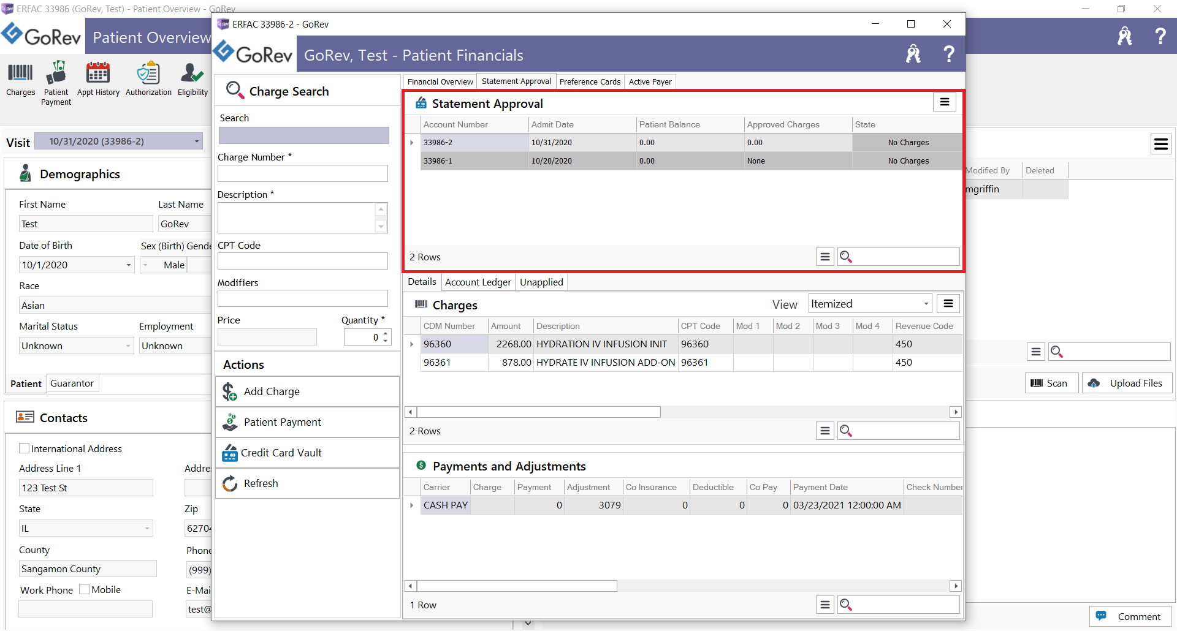Select account 33986-1 row cell
Image resolution: width=1177 pixels, height=631 pixels.
[474, 161]
